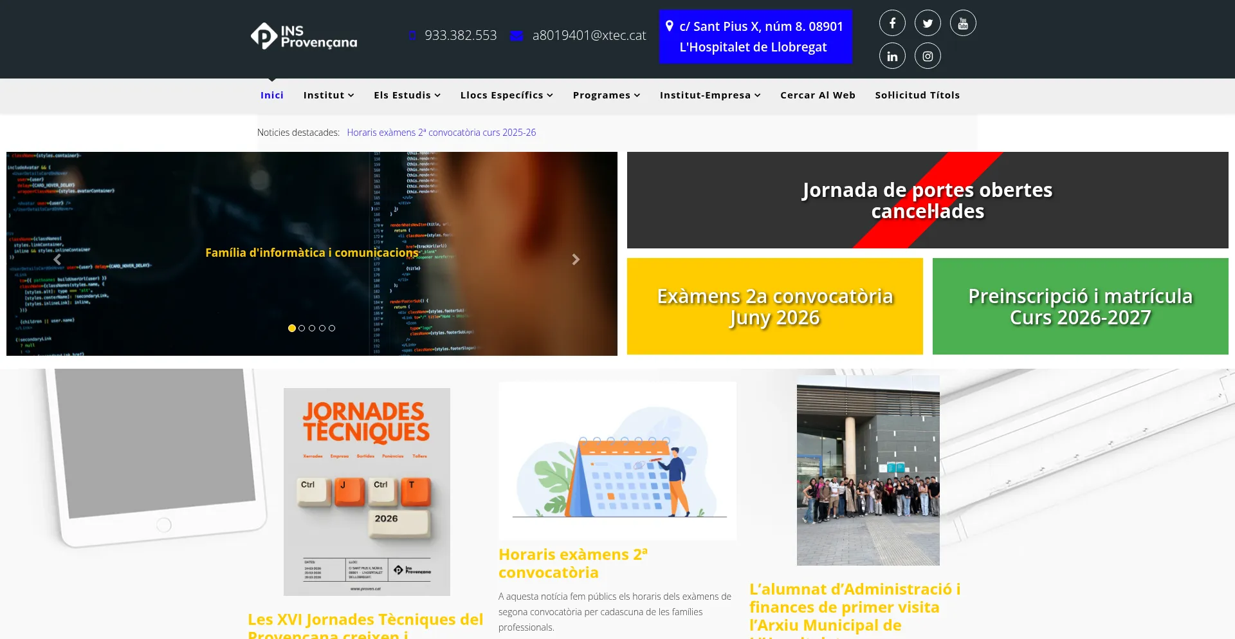Click the Família d'informàtica i comunicacions slide title
Viewport: 1235px width, 639px height.
click(312, 253)
